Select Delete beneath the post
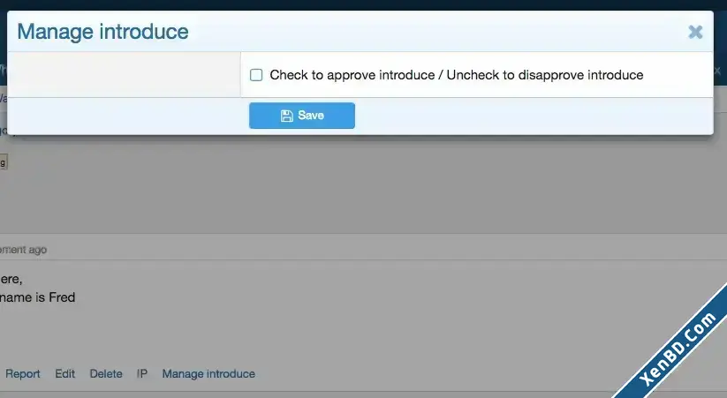 pos(106,374)
